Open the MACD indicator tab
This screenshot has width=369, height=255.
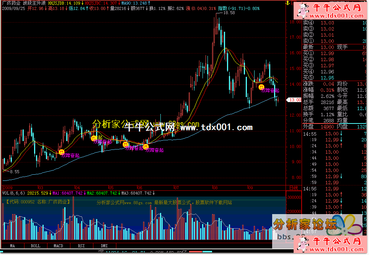58,246
